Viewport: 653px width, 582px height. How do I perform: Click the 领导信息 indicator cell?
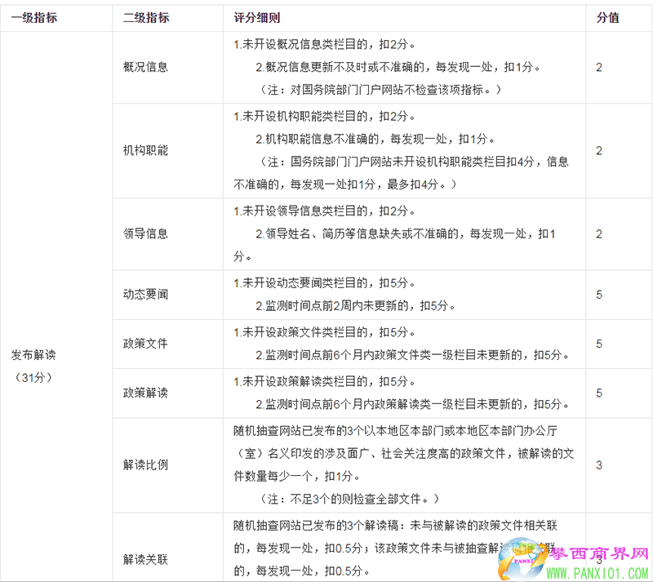145,233
